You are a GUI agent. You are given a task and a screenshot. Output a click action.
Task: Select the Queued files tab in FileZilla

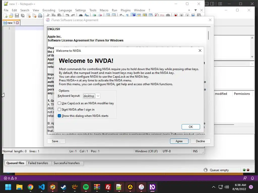click(x=15, y=163)
